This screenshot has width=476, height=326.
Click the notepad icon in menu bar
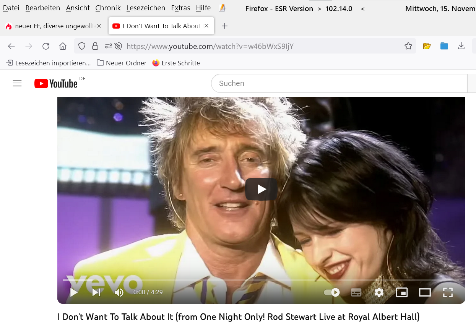(222, 8)
